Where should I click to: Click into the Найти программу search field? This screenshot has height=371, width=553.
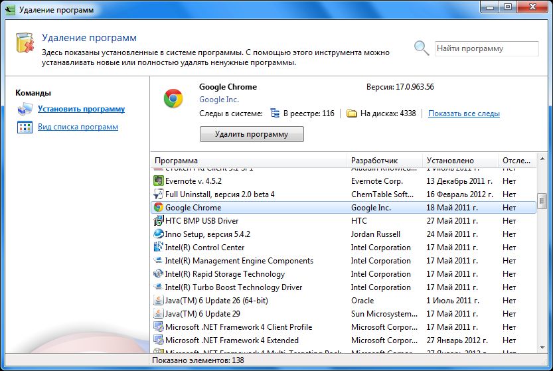[x=487, y=48]
